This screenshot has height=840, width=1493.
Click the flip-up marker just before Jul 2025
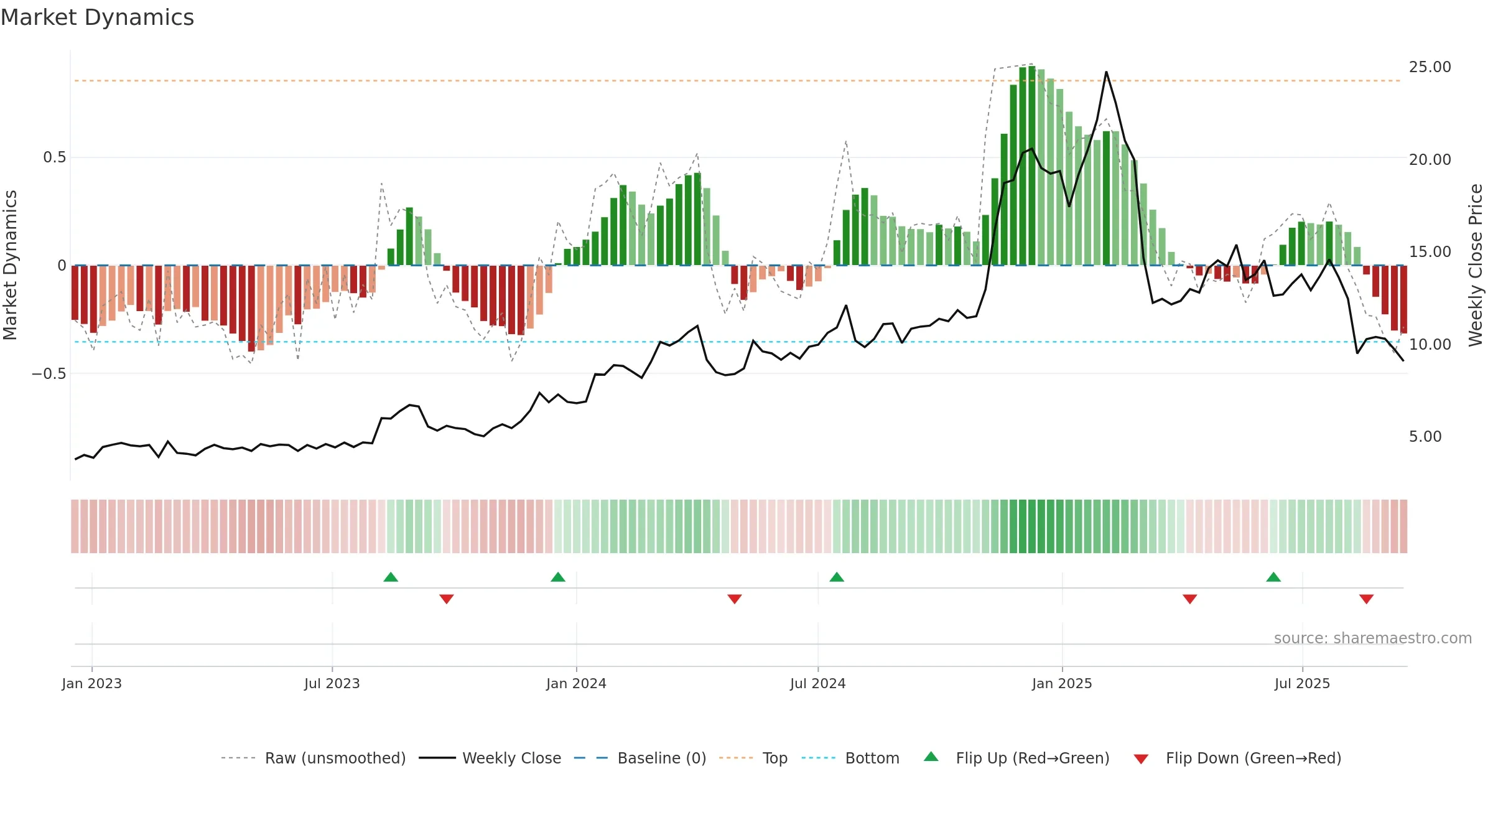pyautogui.click(x=1273, y=577)
